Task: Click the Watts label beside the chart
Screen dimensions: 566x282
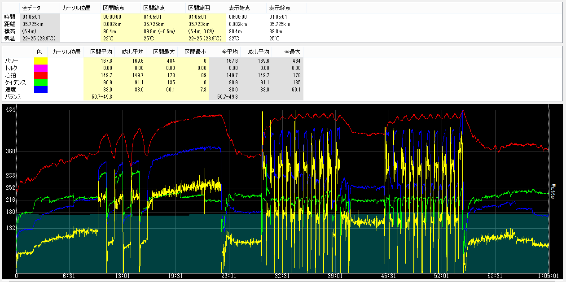Action: pyautogui.click(x=553, y=191)
